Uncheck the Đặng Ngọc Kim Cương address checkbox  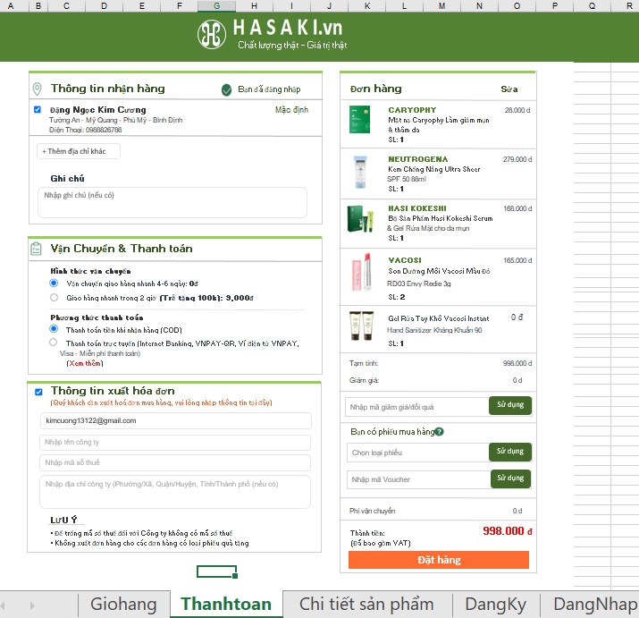38,109
